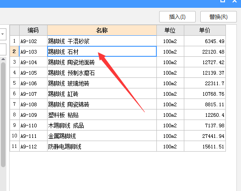
Task: Select the 踢脚线 石材 name cell
Action: point(102,52)
